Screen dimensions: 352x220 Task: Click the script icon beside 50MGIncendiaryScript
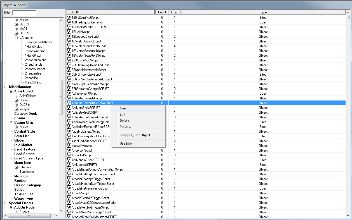click(x=69, y=74)
